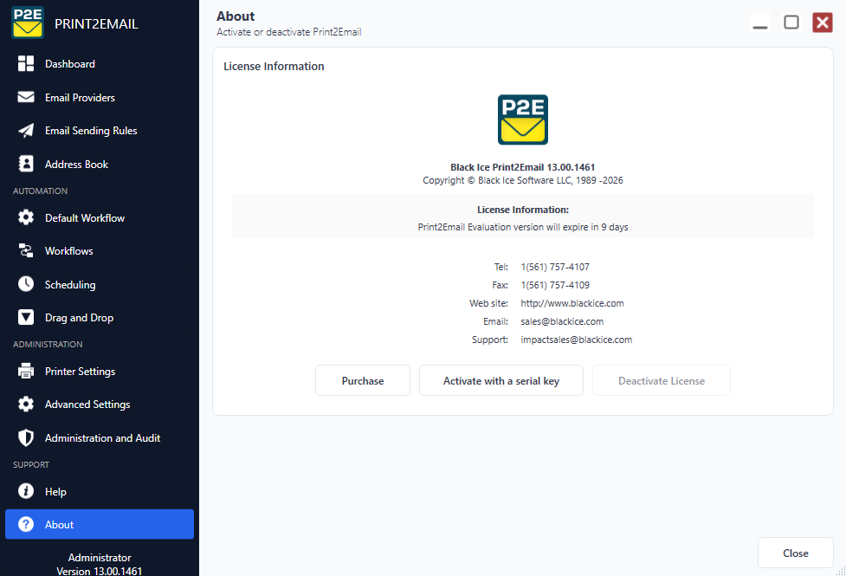Click Activate with a serial key
Viewport: 846px width, 576px height.
click(501, 380)
